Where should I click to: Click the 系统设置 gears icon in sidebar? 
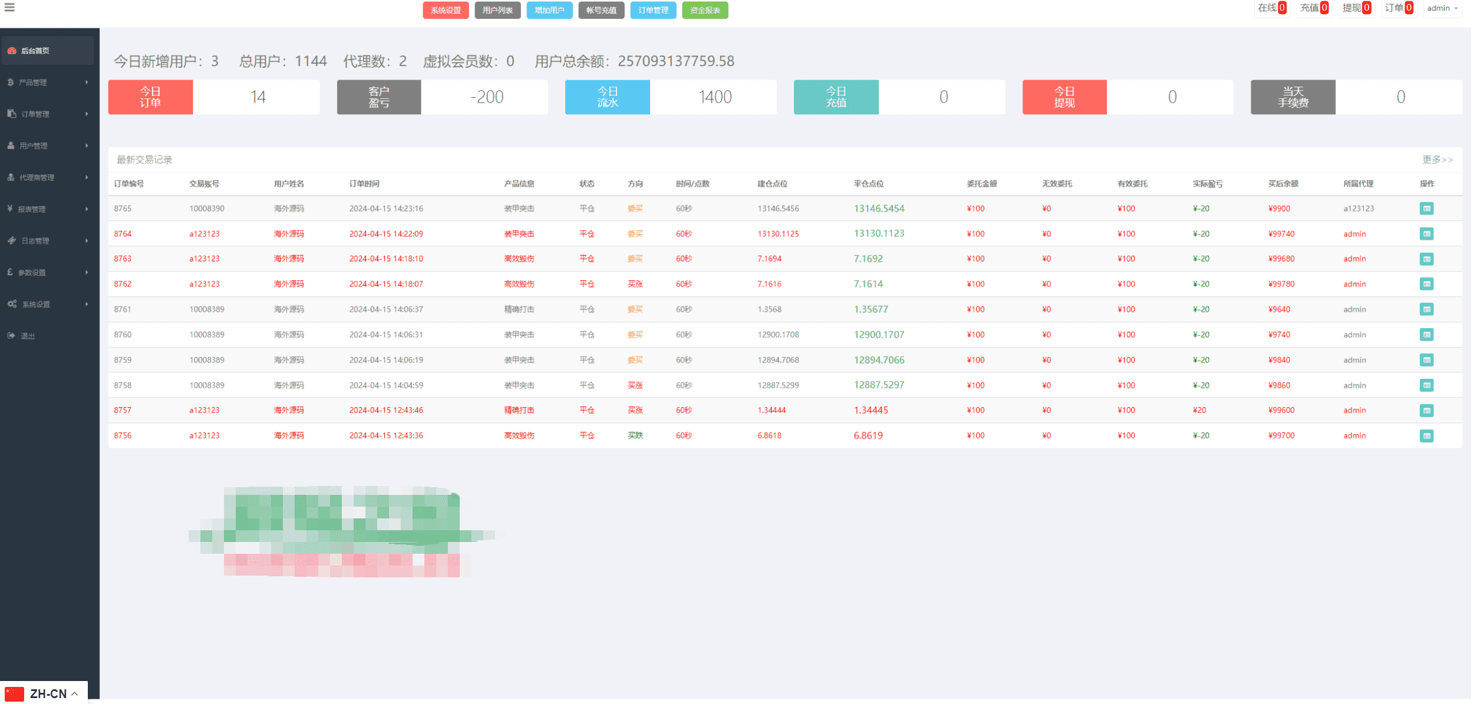pyautogui.click(x=12, y=304)
